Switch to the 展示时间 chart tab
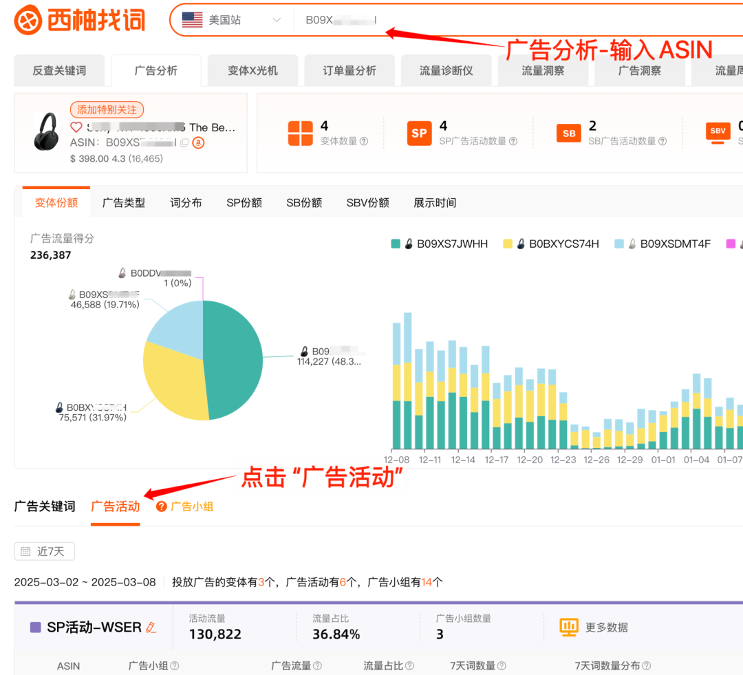The image size is (743, 675). coord(435,202)
